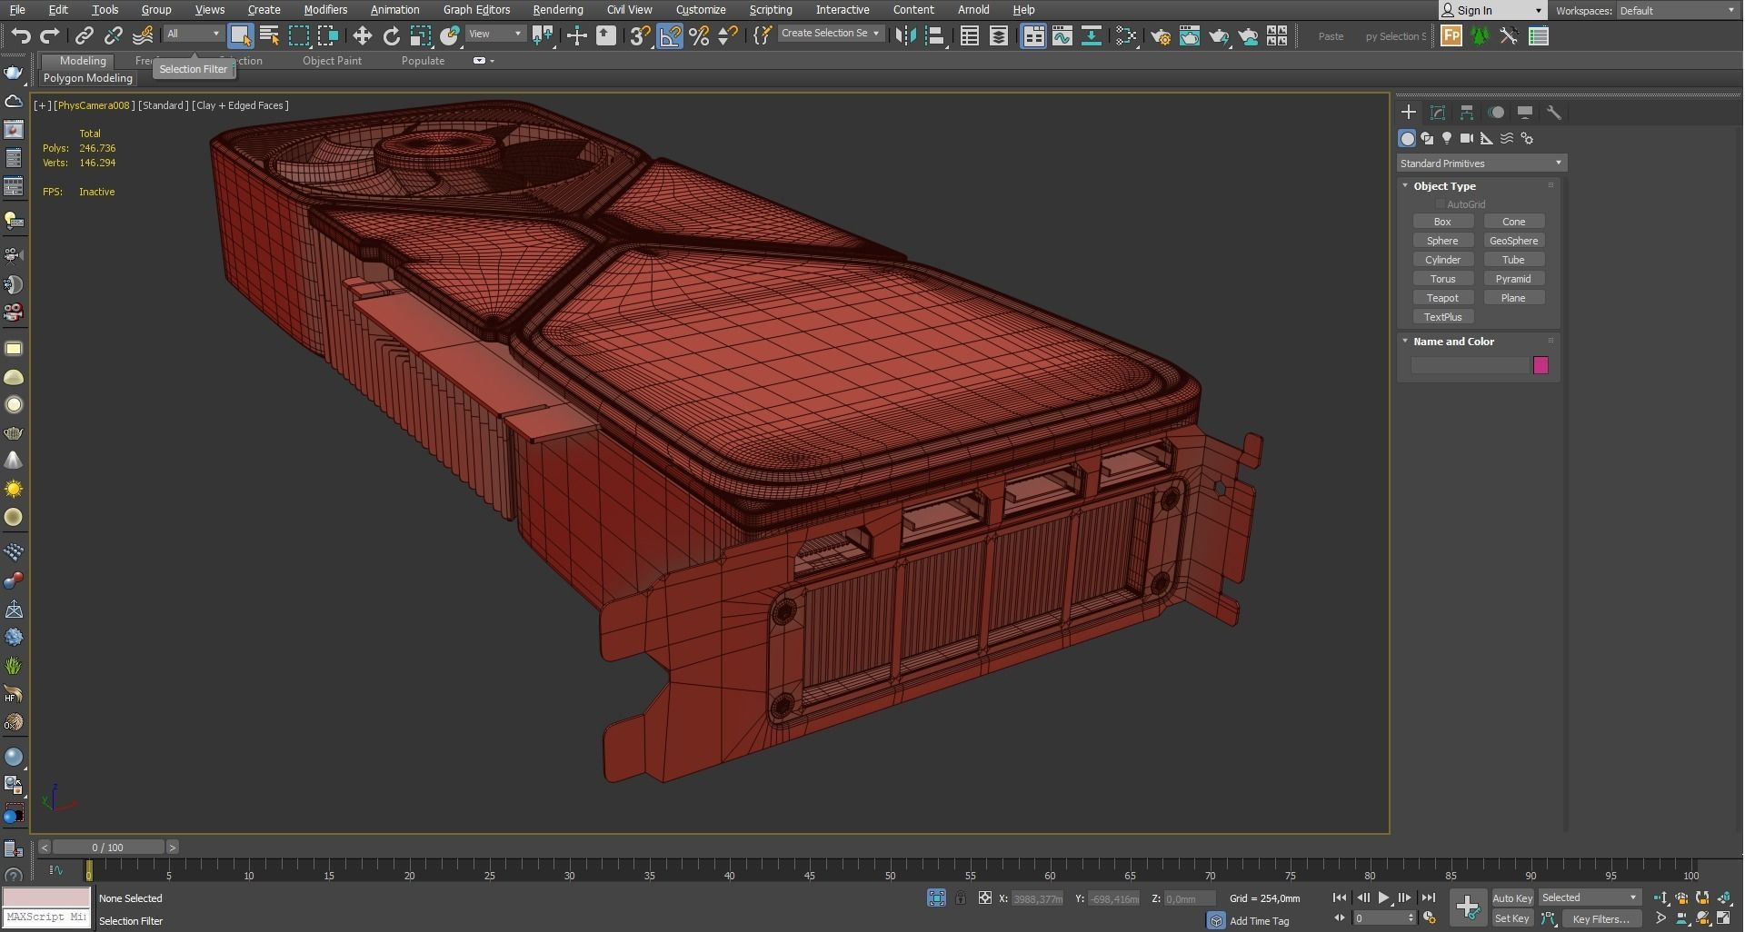Open the Align tool
The width and height of the screenshot is (1745, 932).
point(935,35)
